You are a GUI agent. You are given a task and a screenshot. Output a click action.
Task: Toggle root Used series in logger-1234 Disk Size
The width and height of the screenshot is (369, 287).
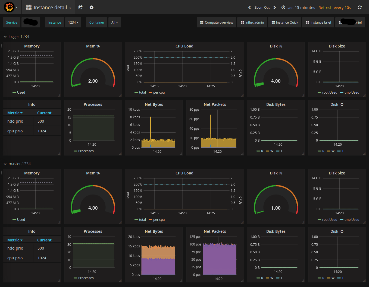pyautogui.click(x=330, y=93)
